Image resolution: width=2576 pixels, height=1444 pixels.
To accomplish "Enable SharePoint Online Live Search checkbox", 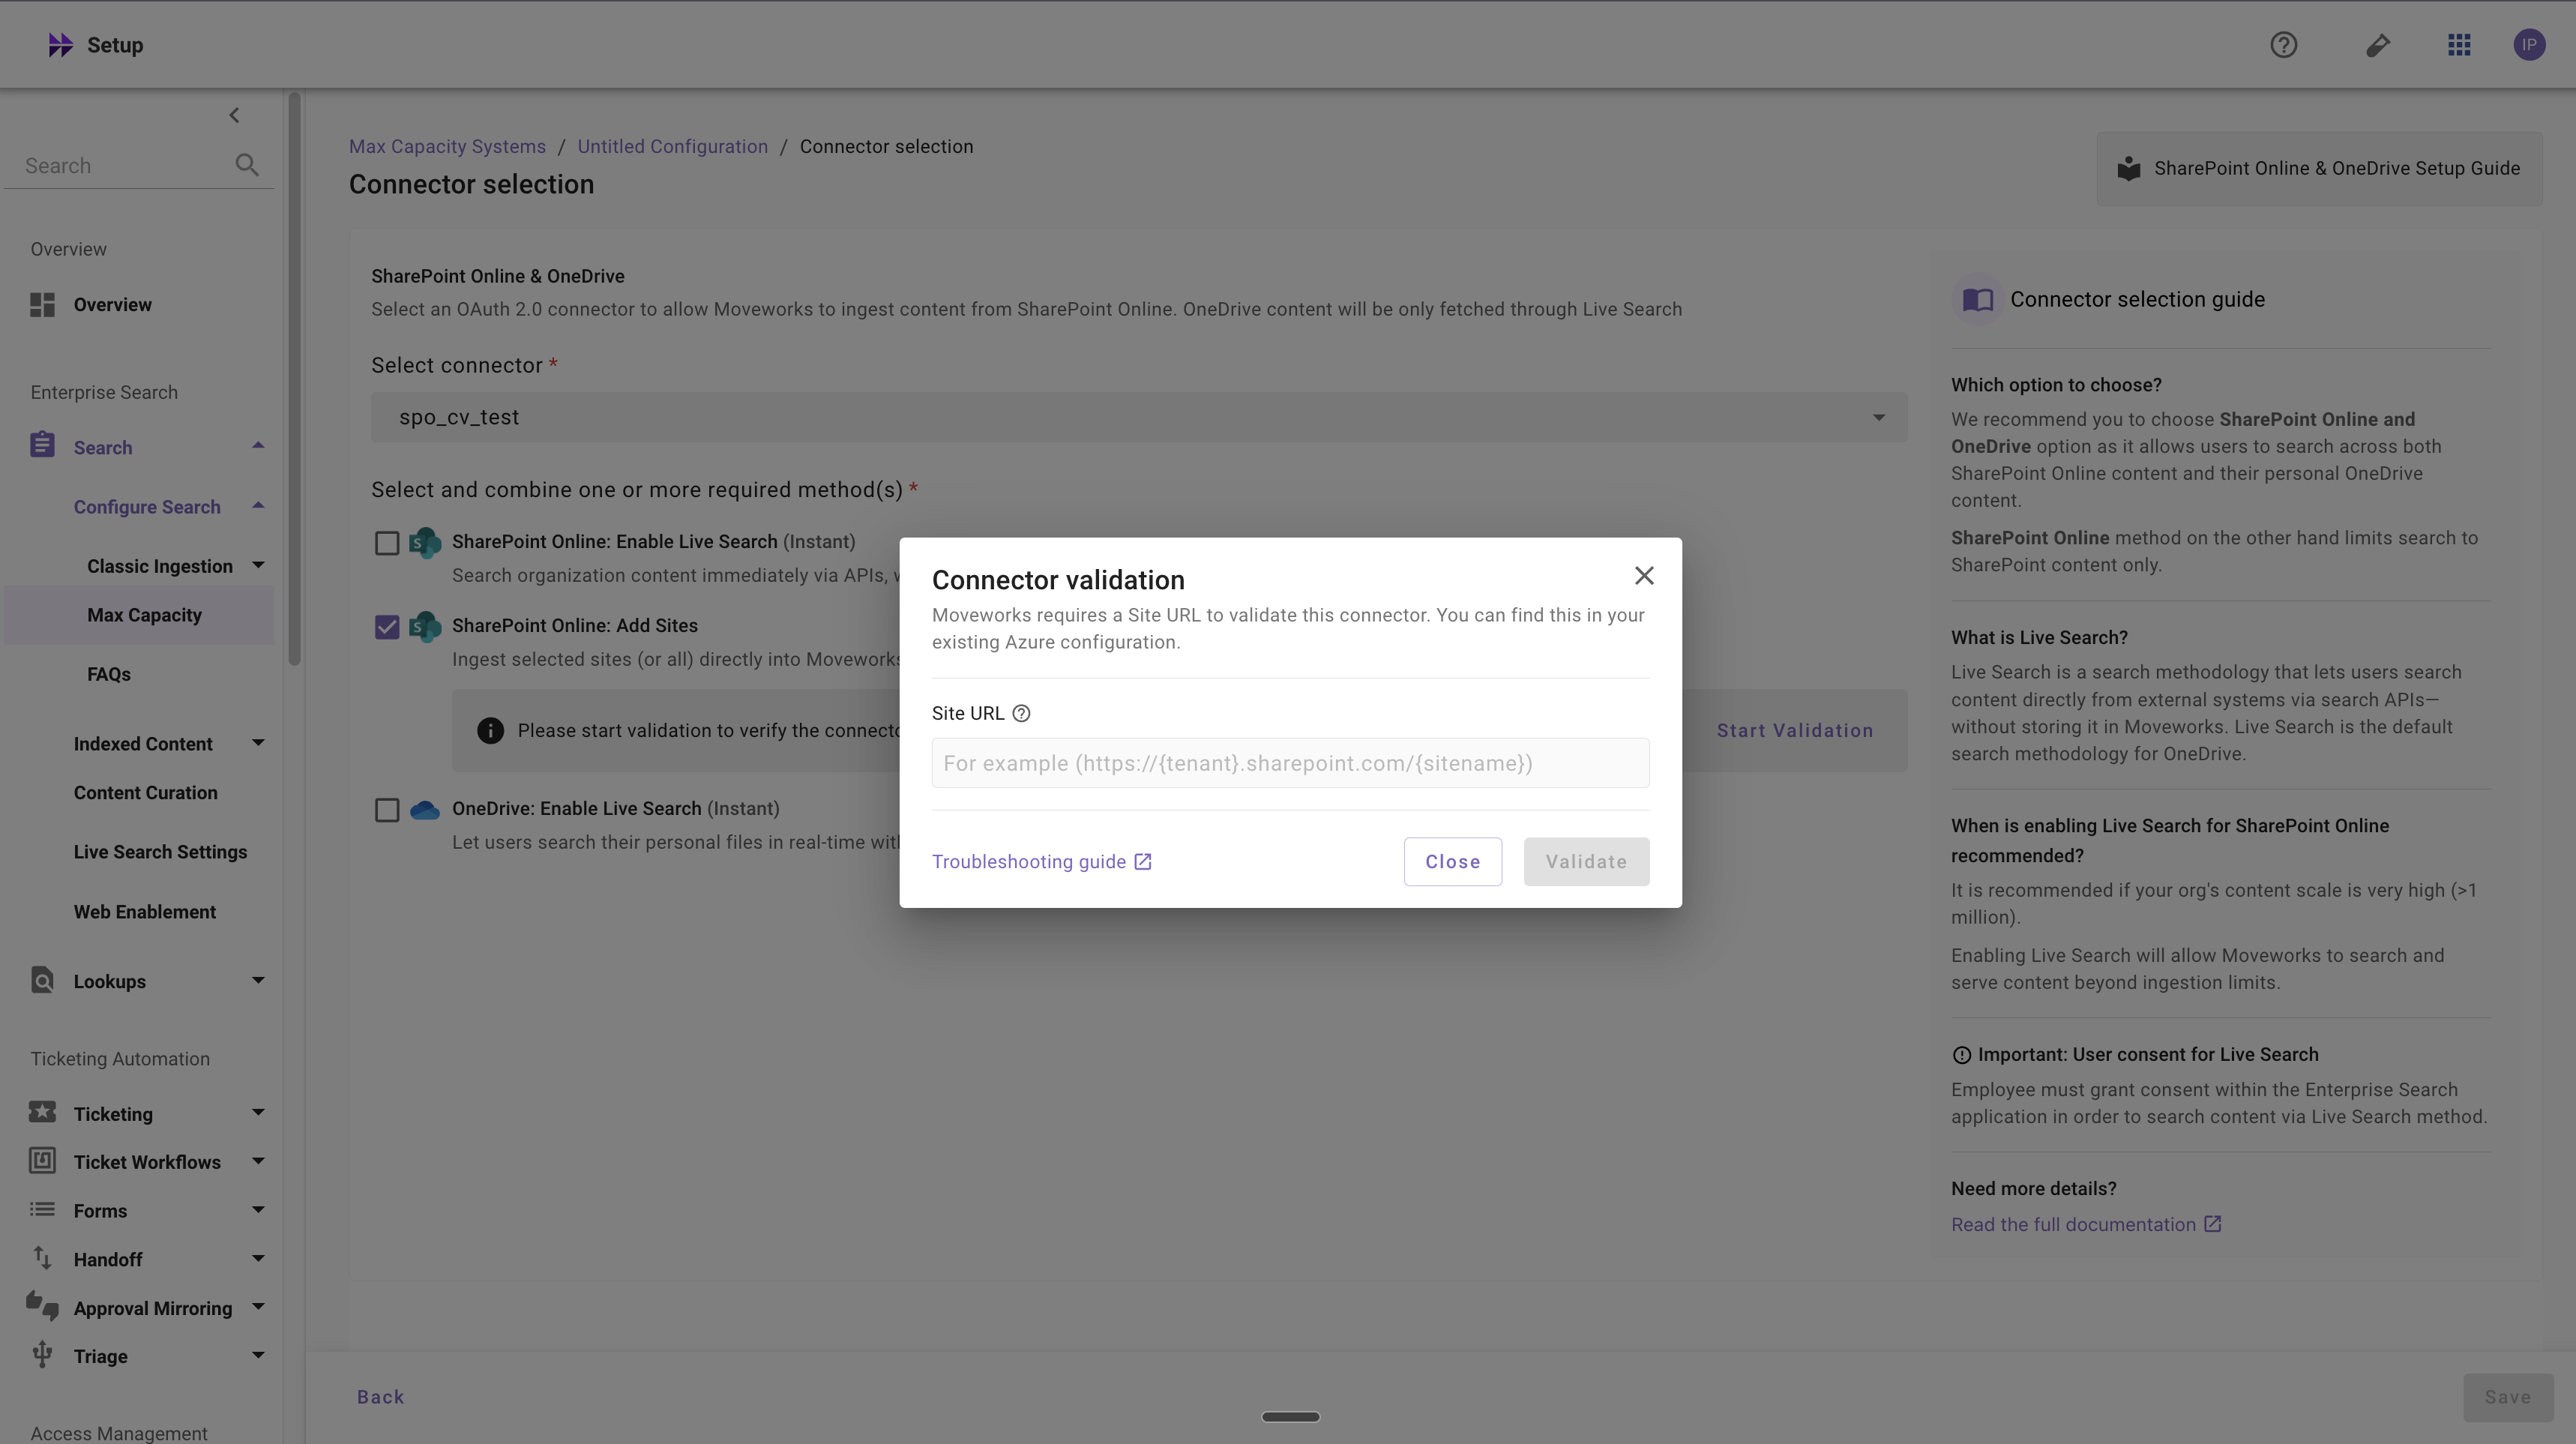I will [387, 543].
